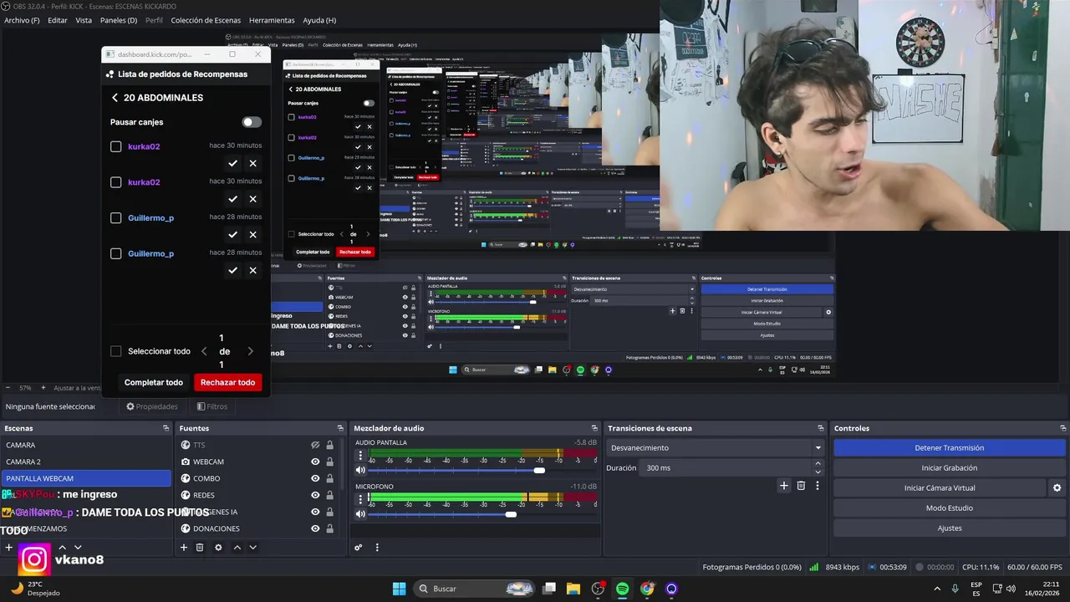Delete the current scene transition

801,486
